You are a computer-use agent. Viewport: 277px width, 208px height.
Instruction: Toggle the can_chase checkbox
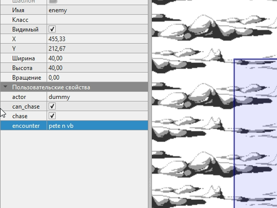[x=52, y=106]
